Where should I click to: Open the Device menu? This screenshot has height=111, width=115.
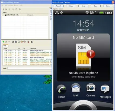(x=16, y=5)
